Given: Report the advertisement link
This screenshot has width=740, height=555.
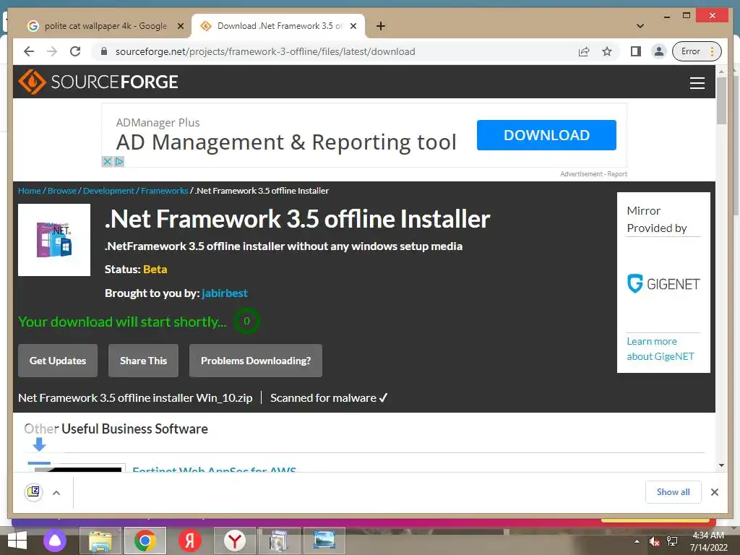Looking at the screenshot, I should [617, 174].
